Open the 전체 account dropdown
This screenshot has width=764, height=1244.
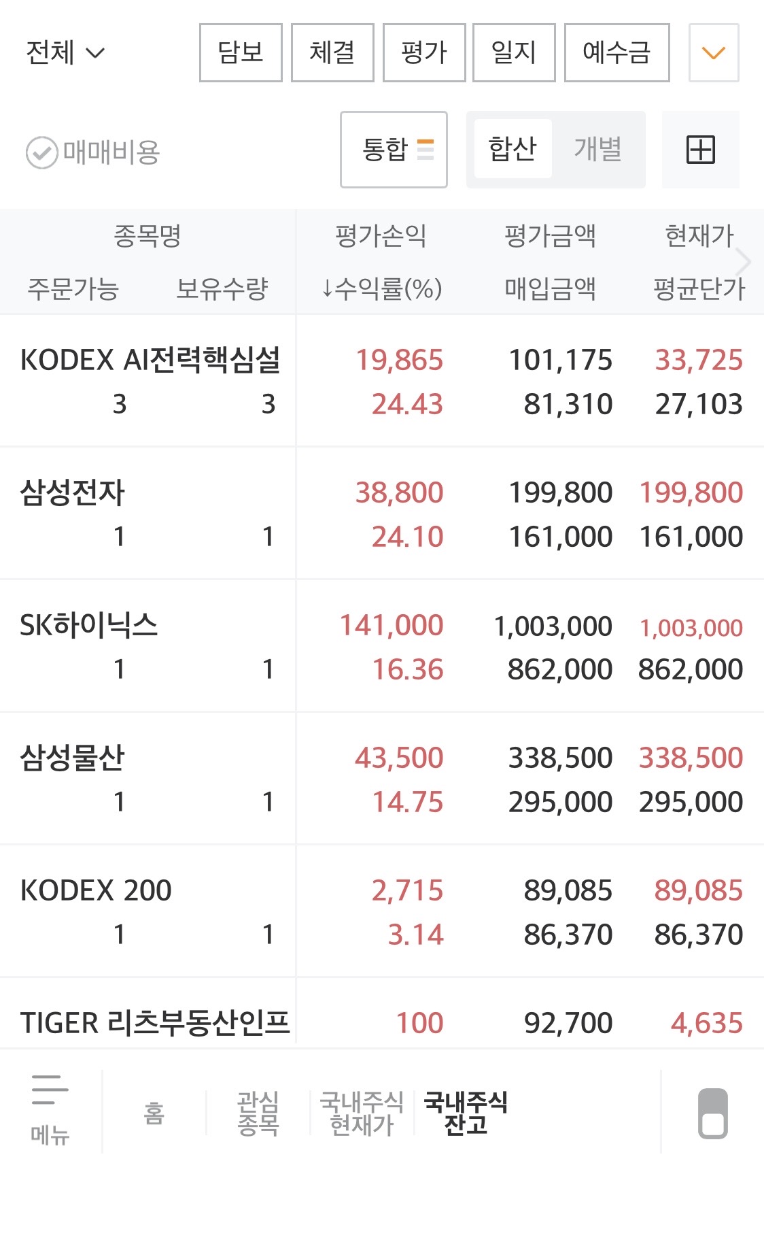[65, 53]
